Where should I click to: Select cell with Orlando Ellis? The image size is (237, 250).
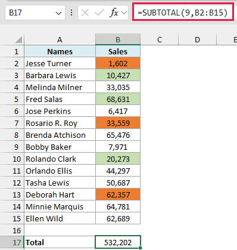click(60, 171)
